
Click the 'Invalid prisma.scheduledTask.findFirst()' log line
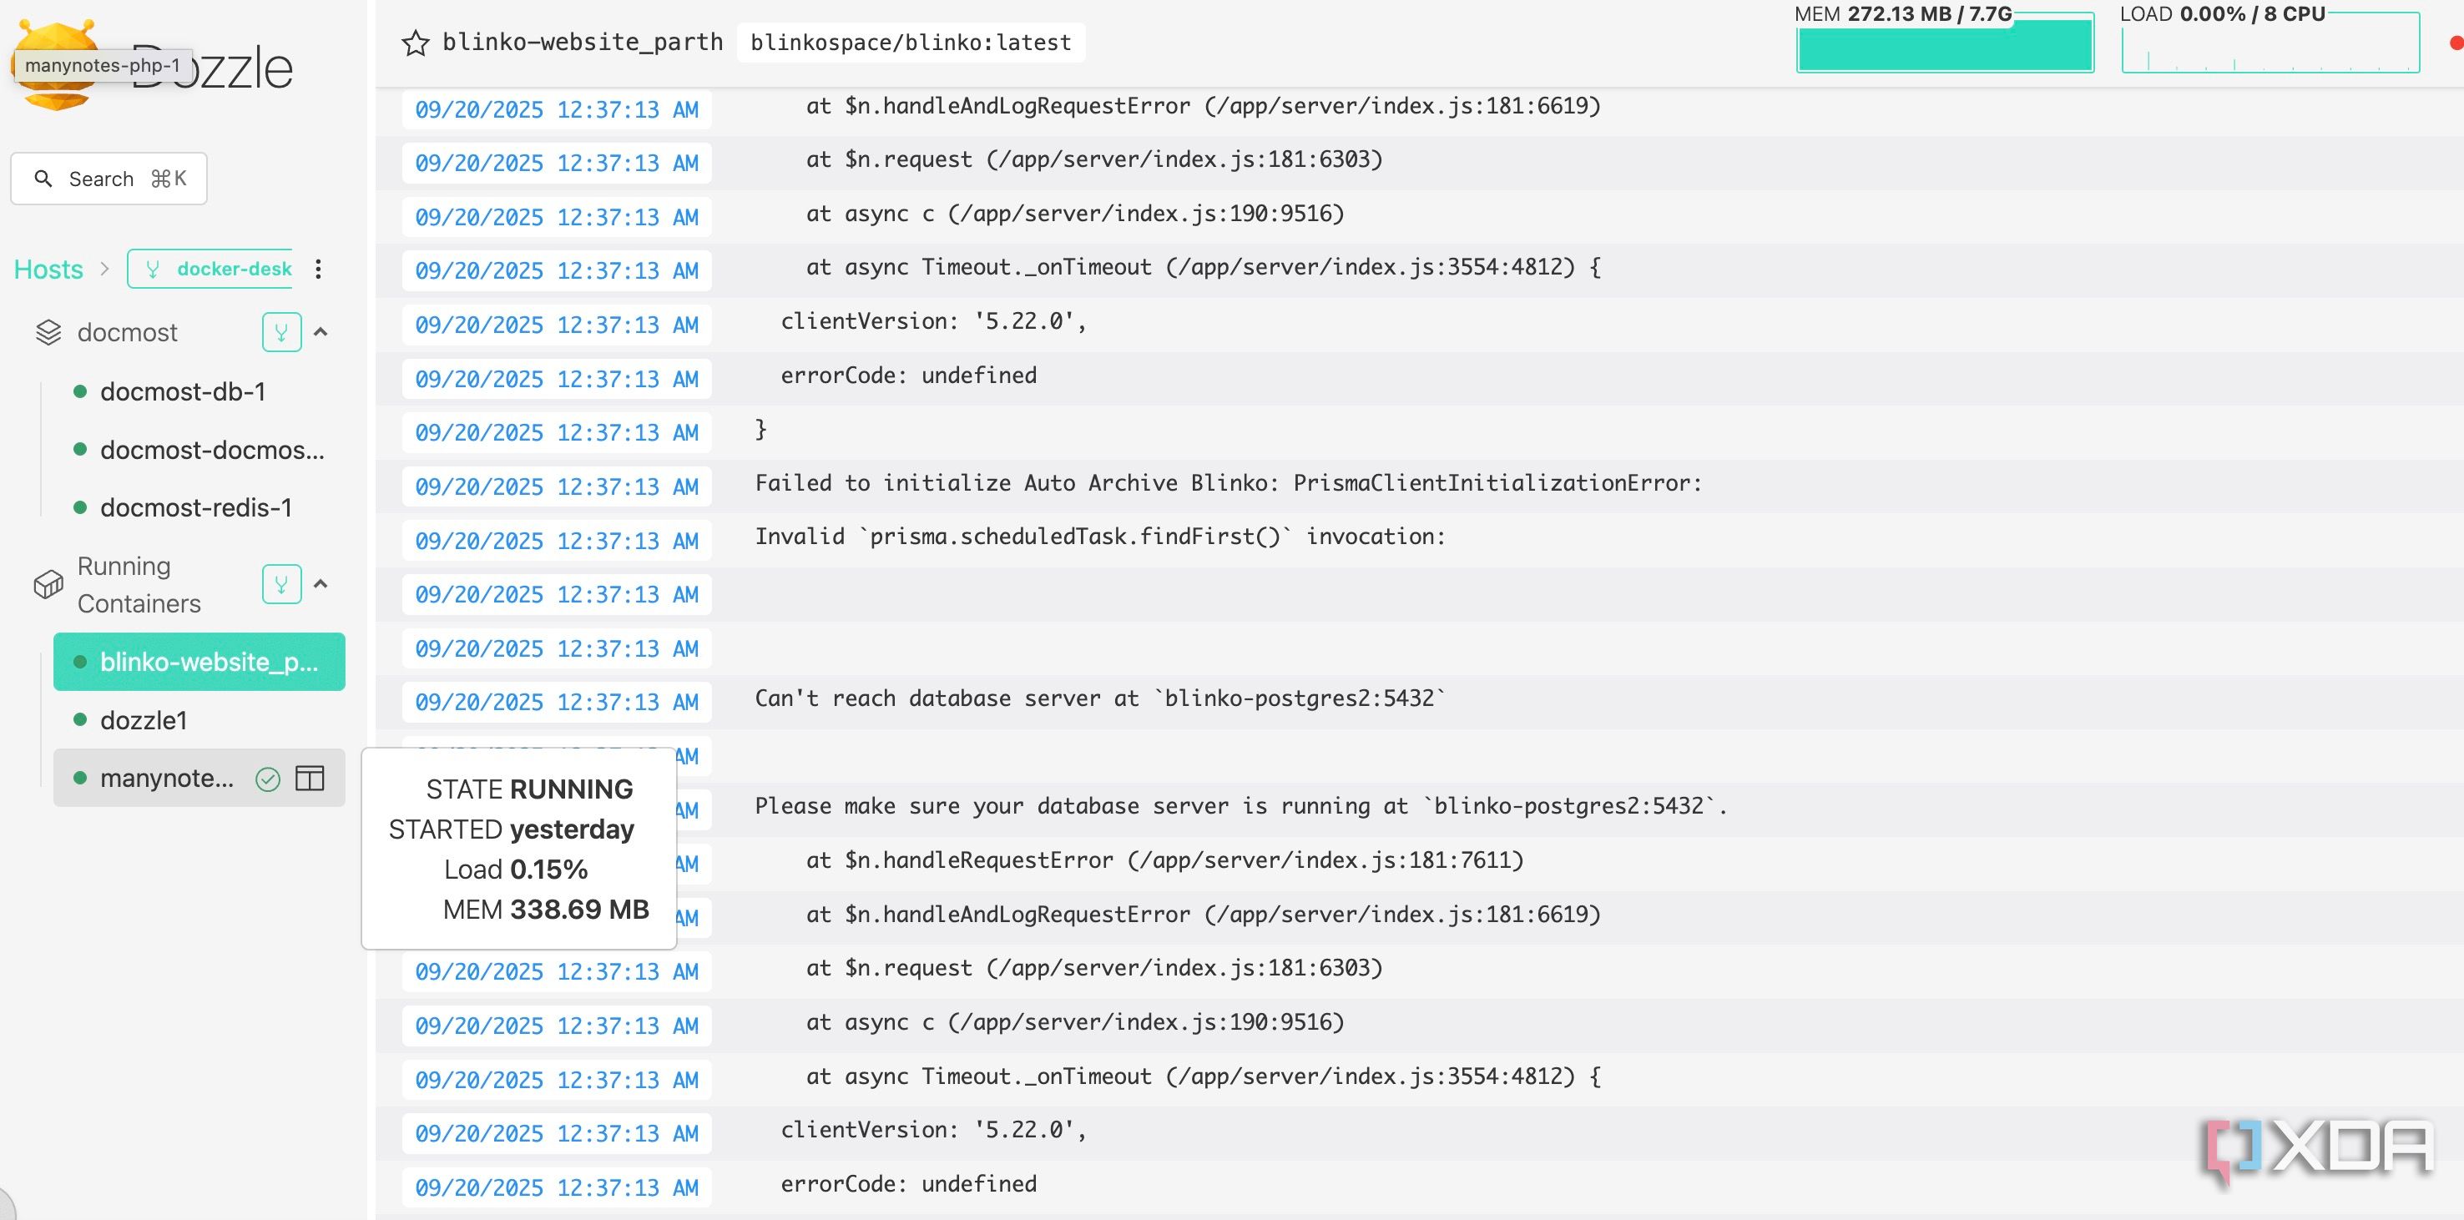click(x=1100, y=537)
